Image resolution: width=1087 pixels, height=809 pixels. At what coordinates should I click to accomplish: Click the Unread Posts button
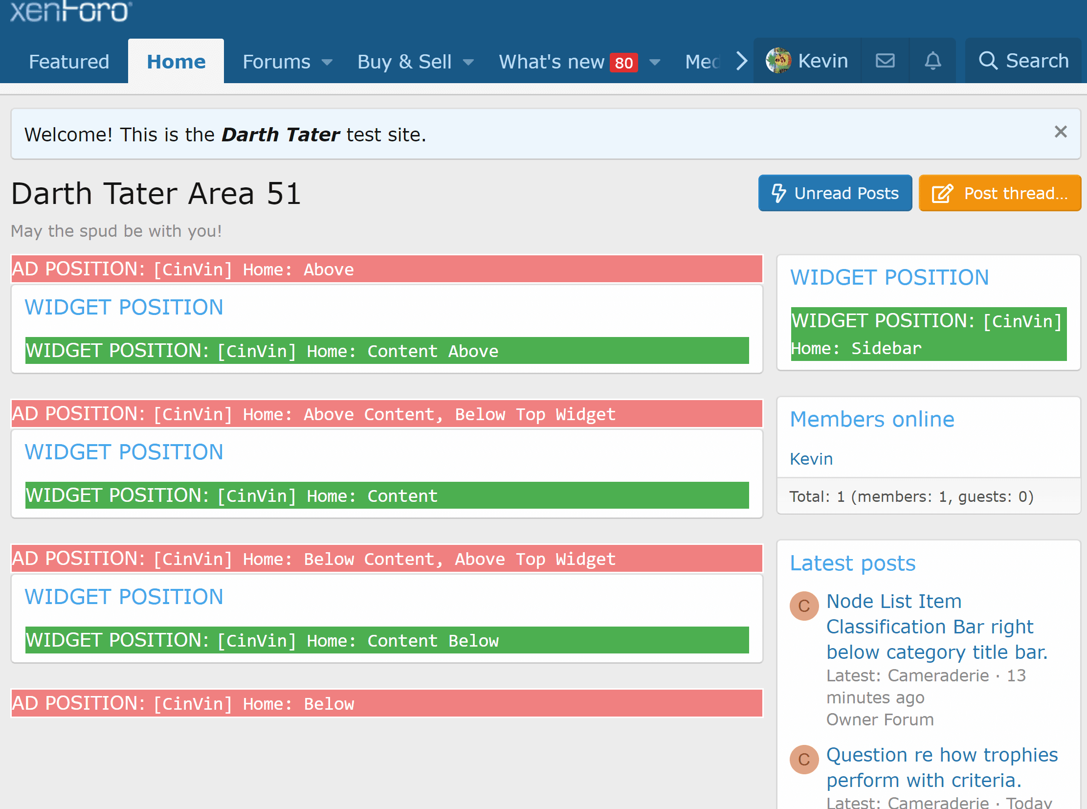(835, 193)
